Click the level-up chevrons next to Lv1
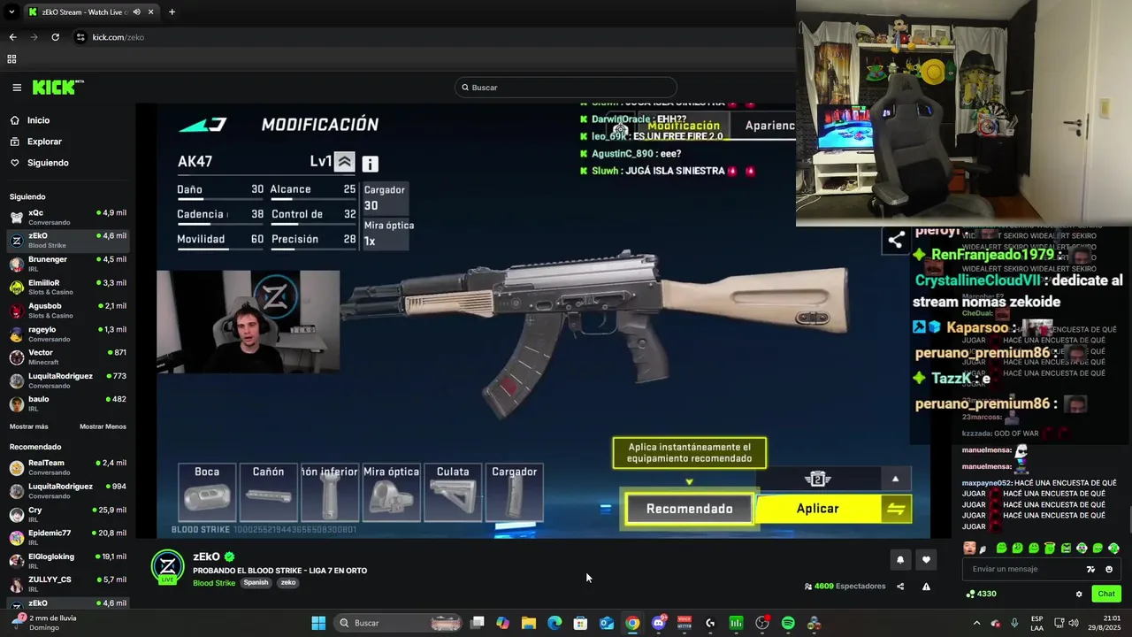The width and height of the screenshot is (1132, 637). click(x=345, y=162)
